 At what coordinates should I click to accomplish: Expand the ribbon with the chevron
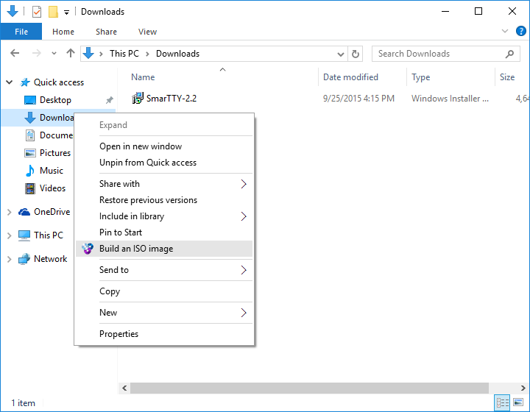505,31
